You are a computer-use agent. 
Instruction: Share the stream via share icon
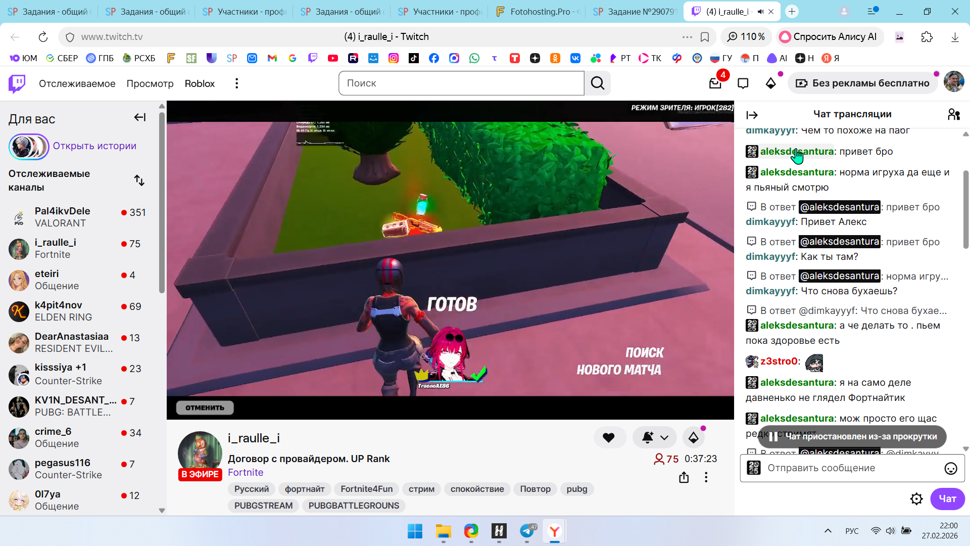click(684, 477)
